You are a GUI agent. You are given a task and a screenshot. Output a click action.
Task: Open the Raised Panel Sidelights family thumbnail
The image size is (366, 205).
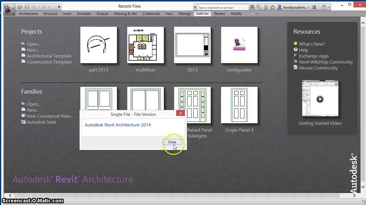(x=192, y=105)
